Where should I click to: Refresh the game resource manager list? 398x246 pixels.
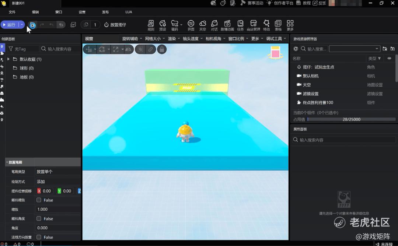(296, 49)
